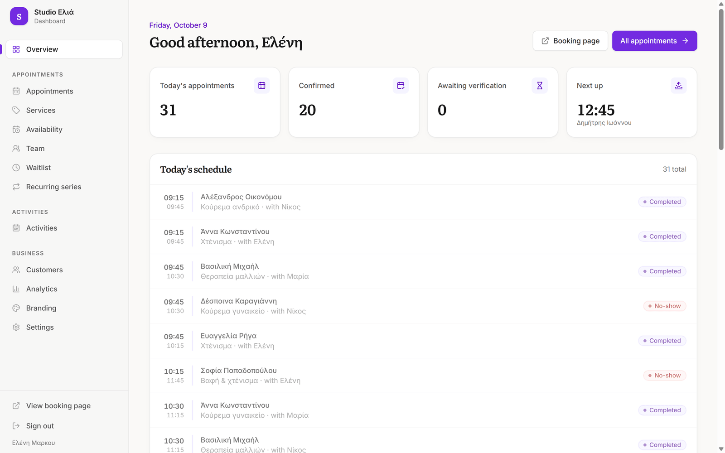725x453 pixels.
Task: Click the Appointments calendar icon in sidebar
Action: point(16,91)
